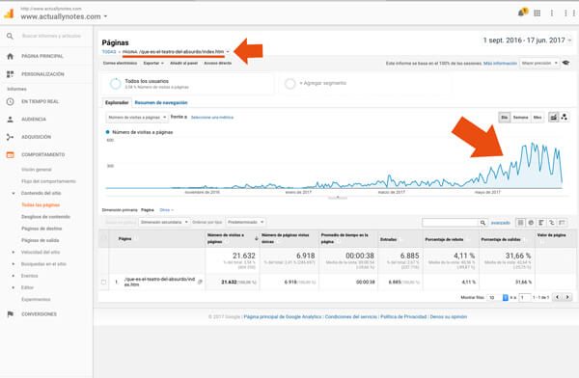The height and width of the screenshot is (378, 579).
Task: Open the Predeterminado sort type dropdown
Action: pyautogui.click(x=245, y=222)
